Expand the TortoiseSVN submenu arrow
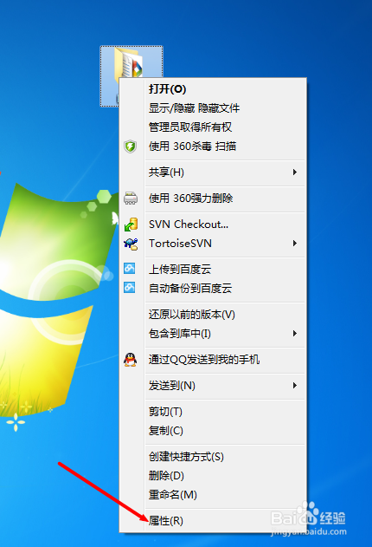Screen dimensions: 372x547 tap(295, 243)
